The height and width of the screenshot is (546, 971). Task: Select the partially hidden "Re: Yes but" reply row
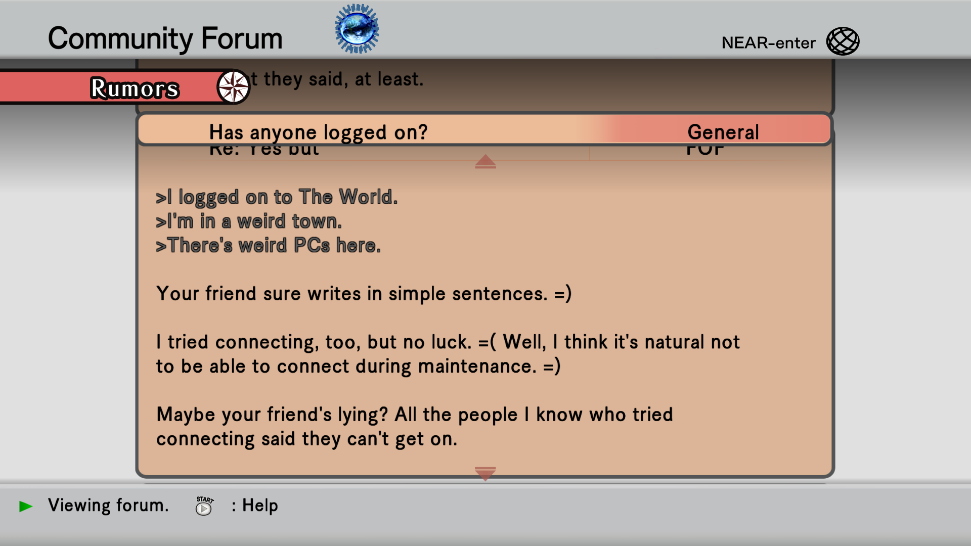coord(264,151)
